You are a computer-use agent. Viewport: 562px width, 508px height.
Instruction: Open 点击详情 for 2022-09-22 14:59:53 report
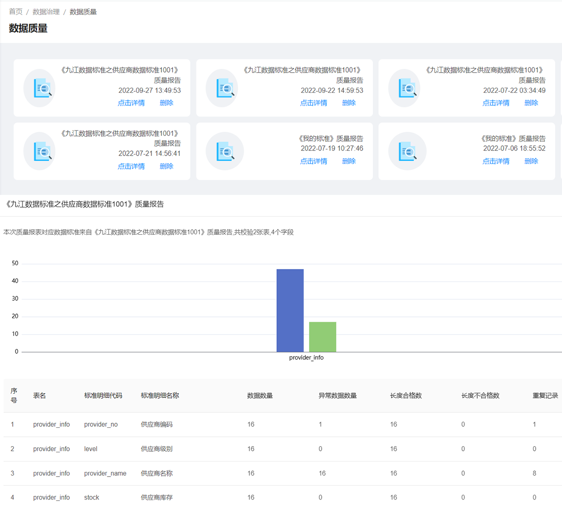[314, 103]
